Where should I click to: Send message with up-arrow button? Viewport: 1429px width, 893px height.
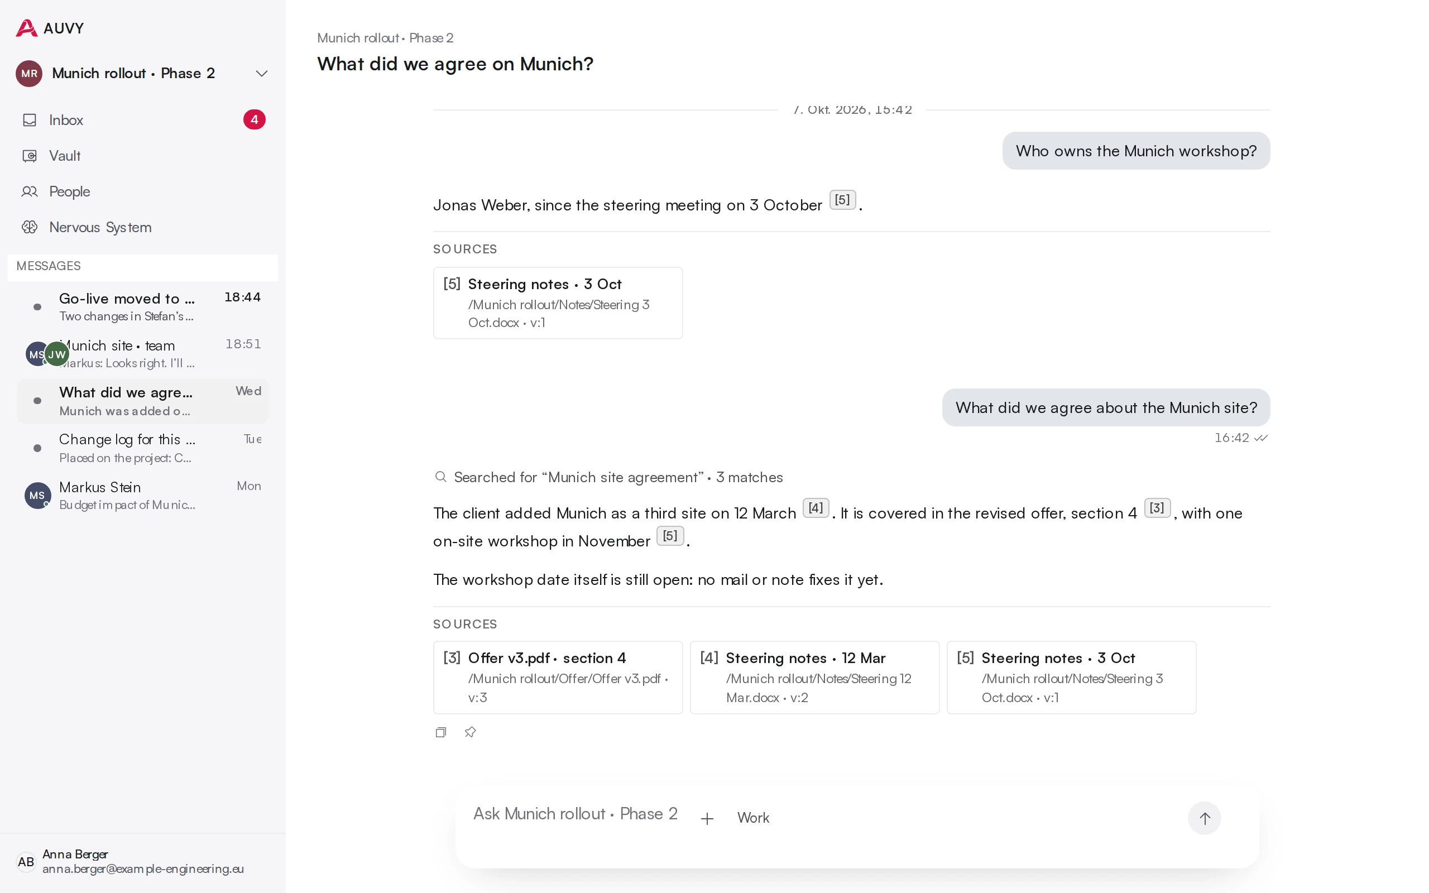click(x=1205, y=818)
